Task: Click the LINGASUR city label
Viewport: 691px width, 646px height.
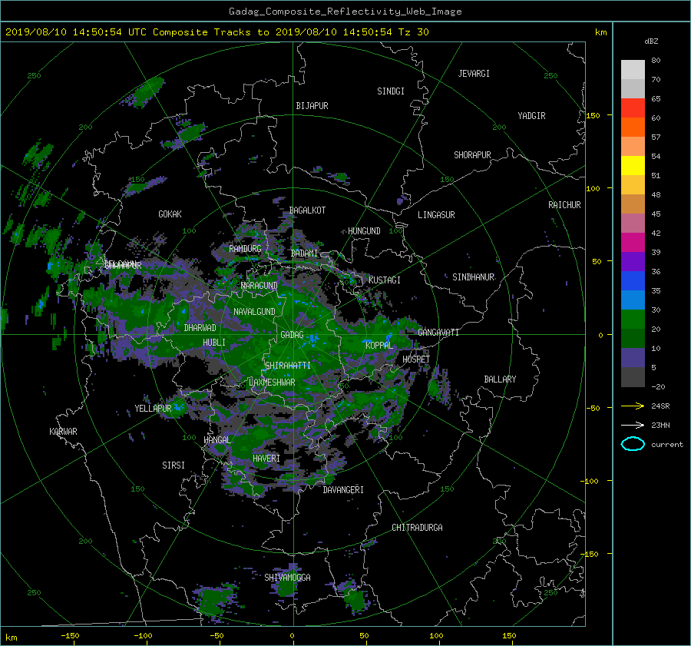Action: pyautogui.click(x=436, y=215)
